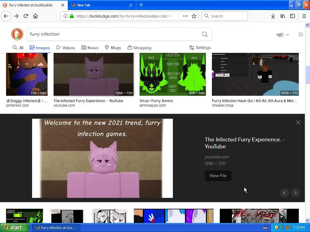Click the 7:28 PM taskbar clock
The height and width of the screenshot is (232, 310).
[x=299, y=228]
